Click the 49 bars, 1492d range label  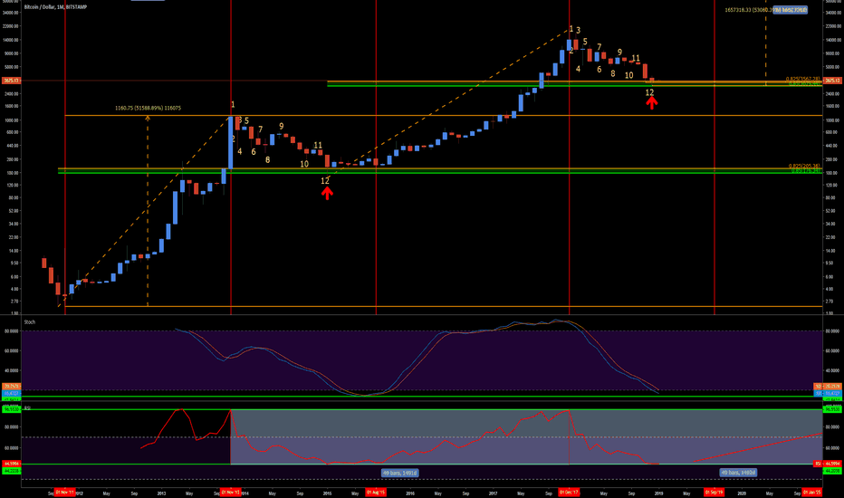coord(738,472)
